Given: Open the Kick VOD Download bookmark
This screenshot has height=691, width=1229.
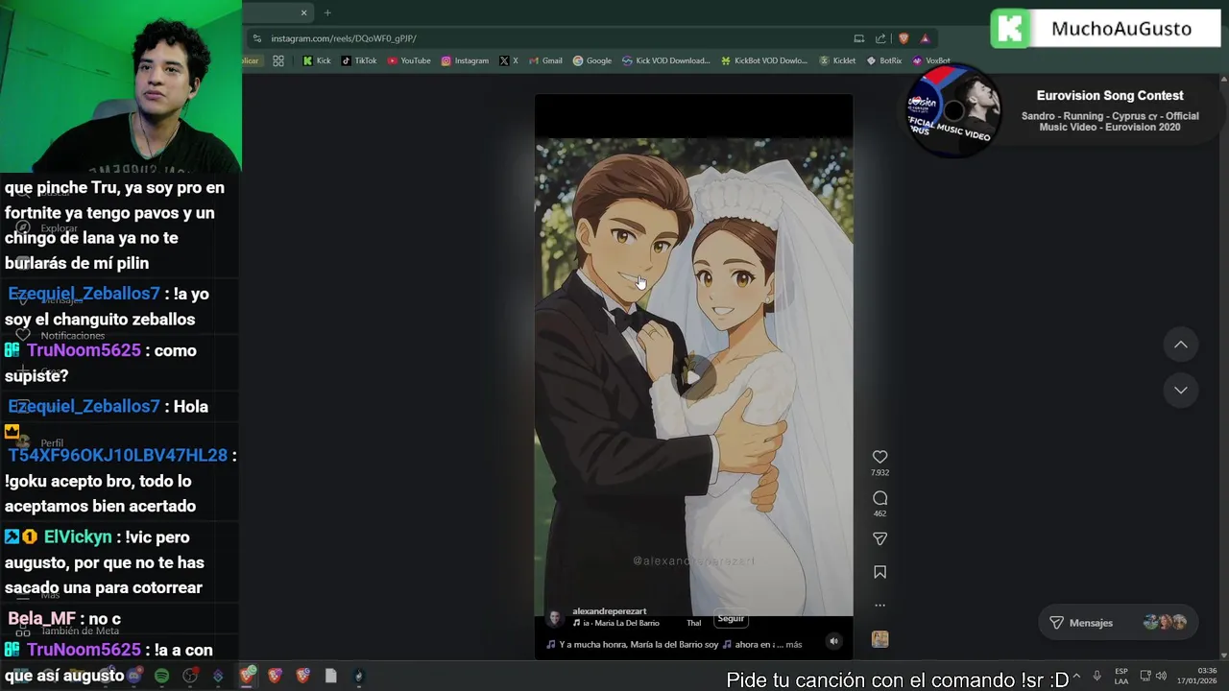Looking at the screenshot, I should point(666,60).
